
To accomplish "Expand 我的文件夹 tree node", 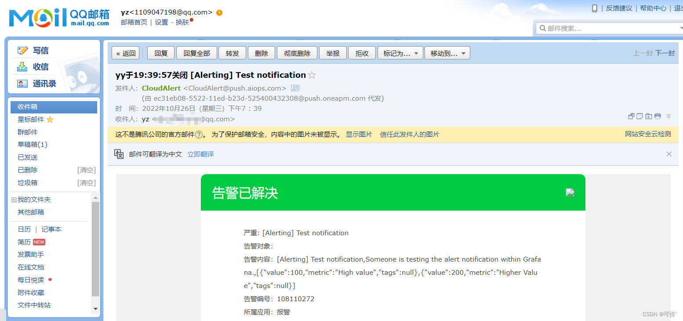I will [14, 200].
